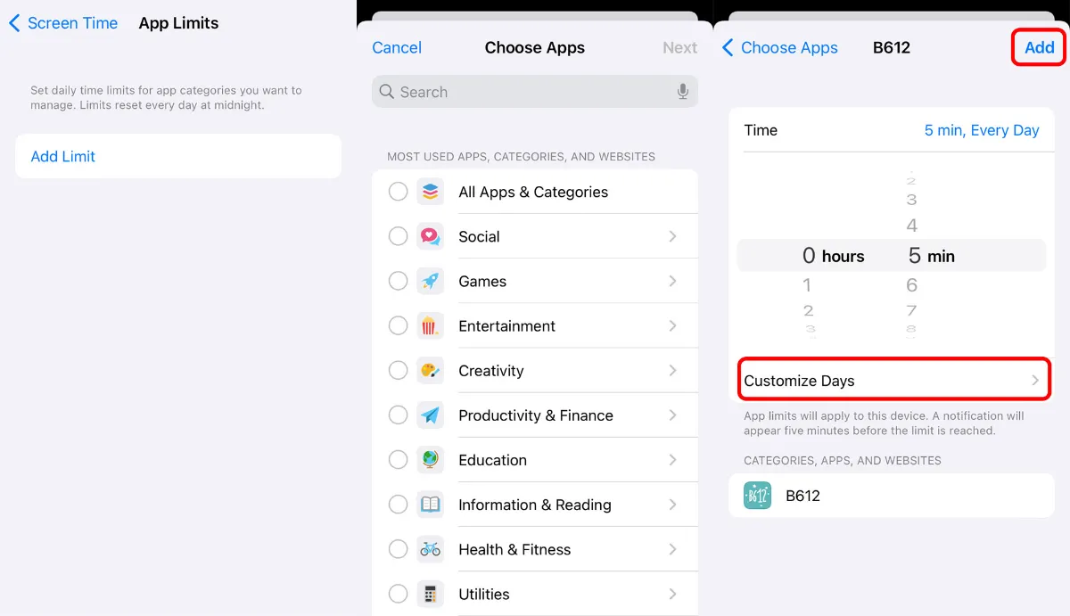Image resolution: width=1070 pixels, height=616 pixels.
Task: Click the Health & Fitness bicycle icon
Action: pyautogui.click(x=431, y=549)
